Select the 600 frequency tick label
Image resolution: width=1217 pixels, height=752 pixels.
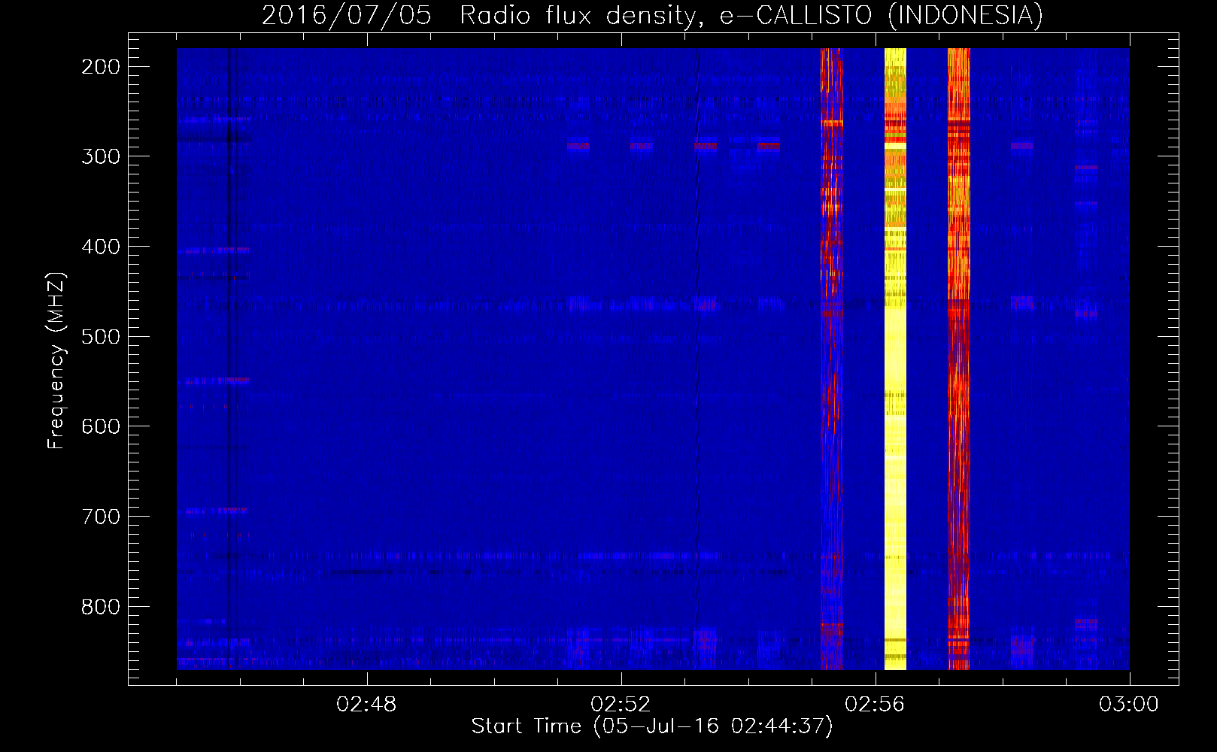pyautogui.click(x=101, y=426)
